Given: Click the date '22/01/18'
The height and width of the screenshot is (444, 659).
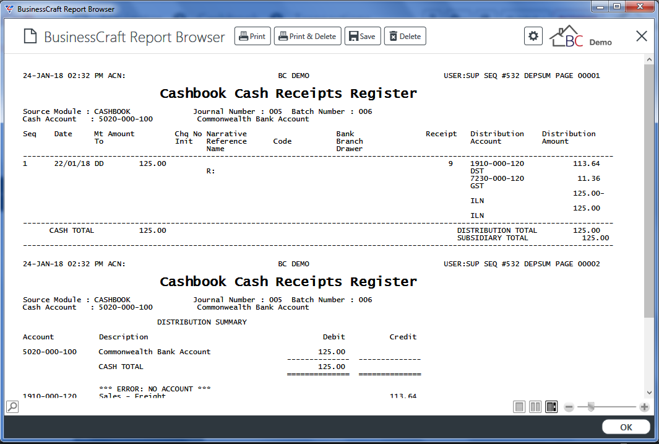Looking at the screenshot, I should [x=72, y=163].
